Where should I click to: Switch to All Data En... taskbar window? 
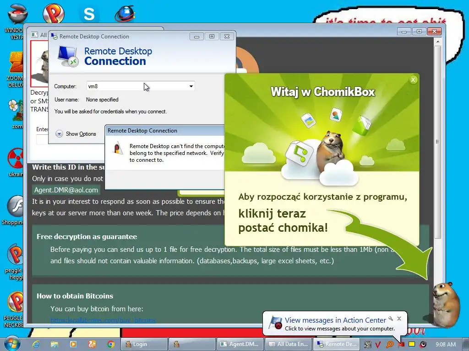click(289, 344)
